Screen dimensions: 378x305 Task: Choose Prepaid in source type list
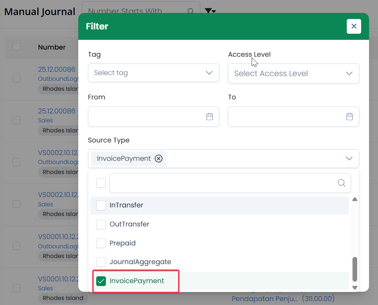click(101, 243)
